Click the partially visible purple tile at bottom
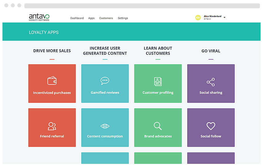The image size is (263, 166). point(211,158)
